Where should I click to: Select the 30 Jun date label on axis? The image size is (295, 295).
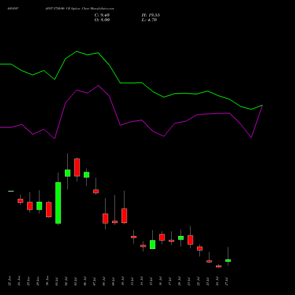tap(47, 281)
